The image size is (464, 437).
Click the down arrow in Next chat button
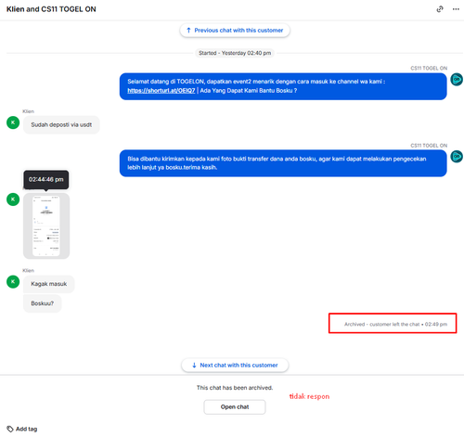(194, 366)
